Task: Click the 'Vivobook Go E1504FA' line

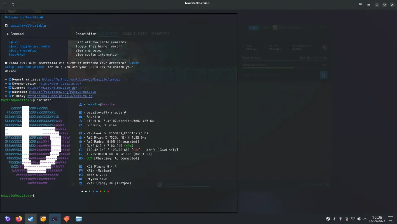Action: pyautogui.click(x=118, y=133)
